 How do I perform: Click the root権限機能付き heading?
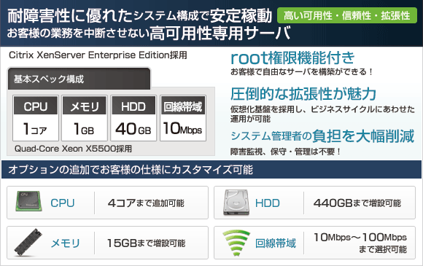pyautogui.click(x=292, y=58)
